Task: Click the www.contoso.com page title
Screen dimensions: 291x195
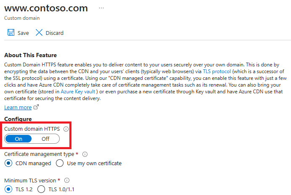Action: click(46, 8)
